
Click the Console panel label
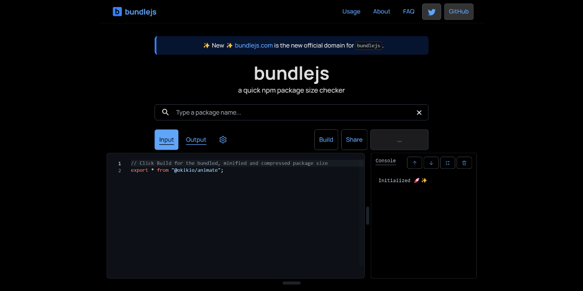tap(385, 161)
